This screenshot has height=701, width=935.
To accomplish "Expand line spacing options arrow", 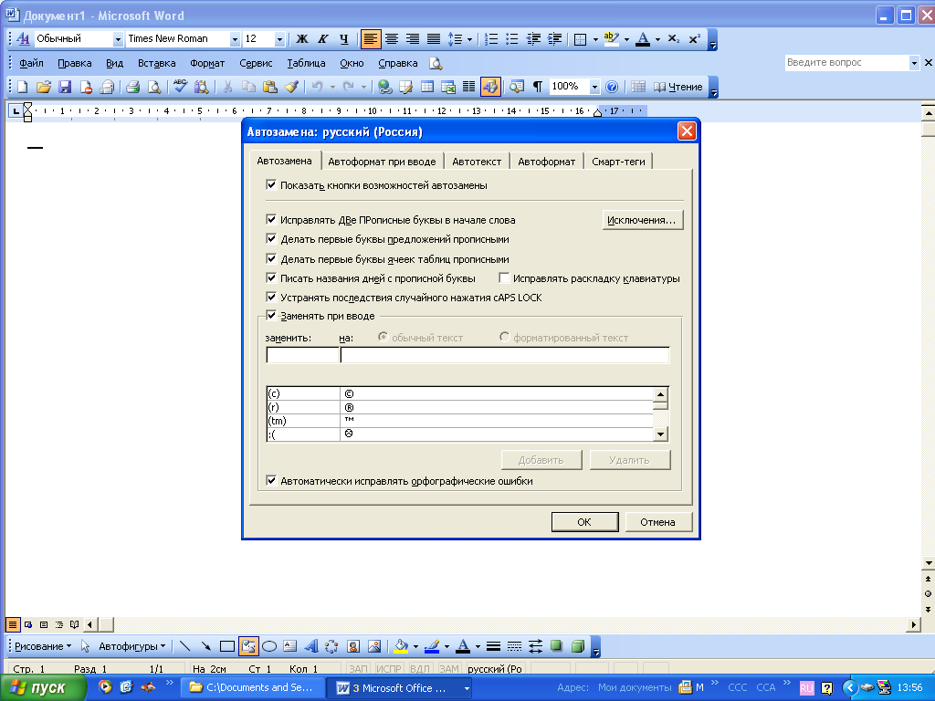I will click(469, 39).
